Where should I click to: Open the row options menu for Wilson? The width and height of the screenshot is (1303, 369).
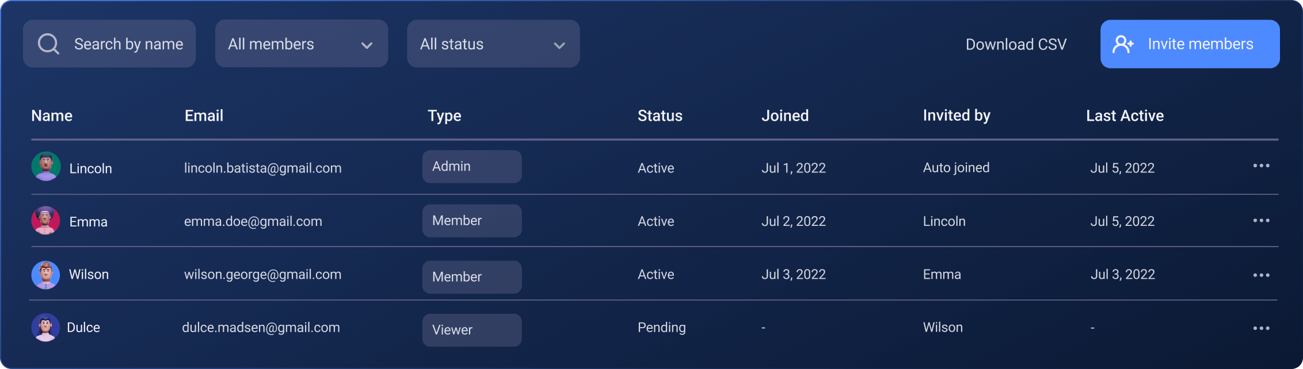point(1262,274)
